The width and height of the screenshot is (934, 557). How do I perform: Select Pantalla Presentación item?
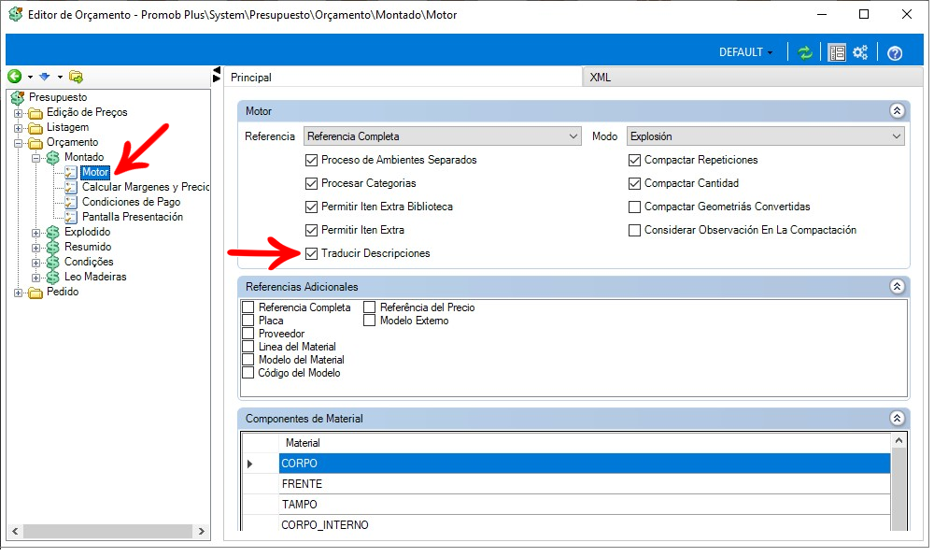133,217
